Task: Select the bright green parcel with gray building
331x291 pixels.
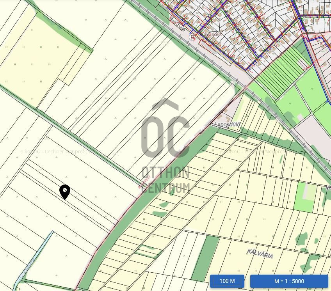Action: tap(305, 197)
